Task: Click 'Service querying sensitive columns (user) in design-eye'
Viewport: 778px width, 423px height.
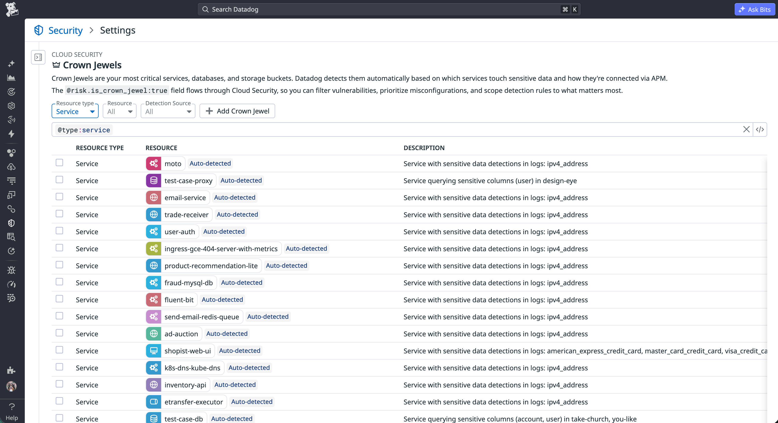Action: (x=490, y=181)
